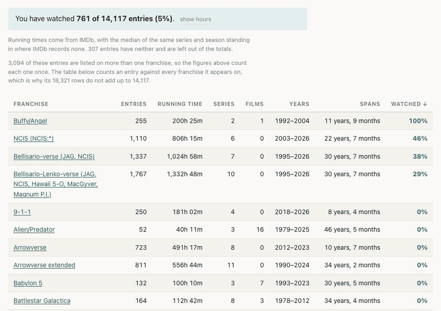Open the Arrowverse franchise link
This screenshot has height=311, width=441.
[30, 247]
